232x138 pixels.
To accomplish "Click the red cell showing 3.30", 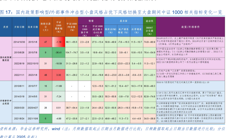I will pos(59,75).
